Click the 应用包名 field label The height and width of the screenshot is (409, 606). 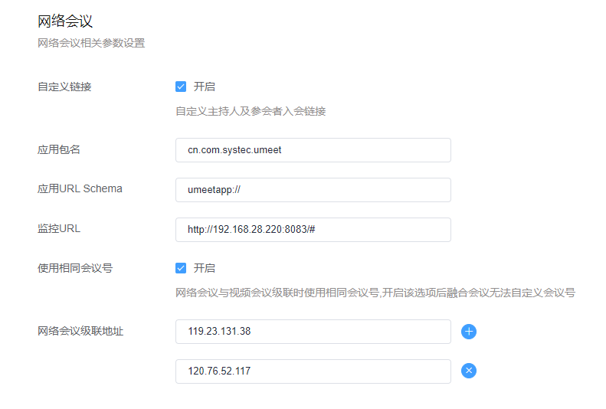(x=59, y=149)
